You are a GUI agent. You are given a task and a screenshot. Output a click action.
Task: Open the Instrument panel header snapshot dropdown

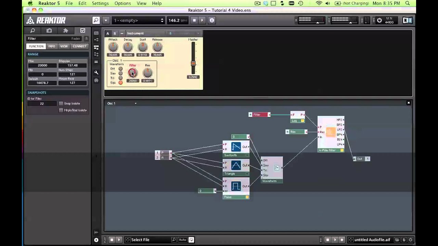pos(184,33)
